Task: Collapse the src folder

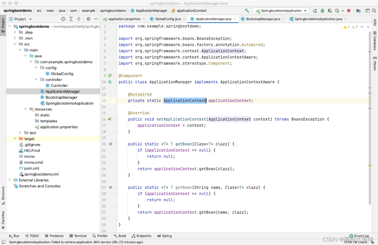Action: point(15,44)
